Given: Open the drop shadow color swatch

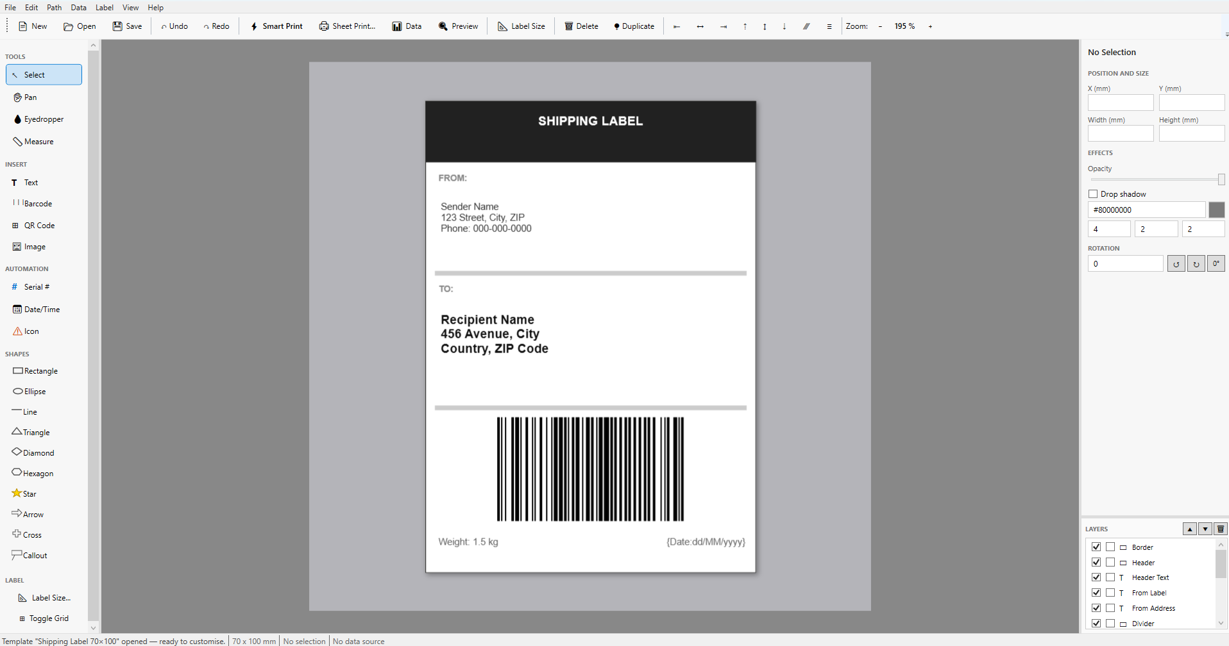Looking at the screenshot, I should (1217, 210).
